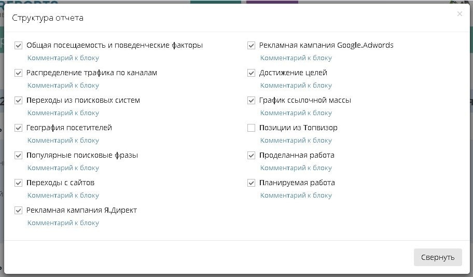This screenshot has width=473, height=277.
Task: Uncheck 'Проделанная работа' checkbox
Action: tap(252, 156)
